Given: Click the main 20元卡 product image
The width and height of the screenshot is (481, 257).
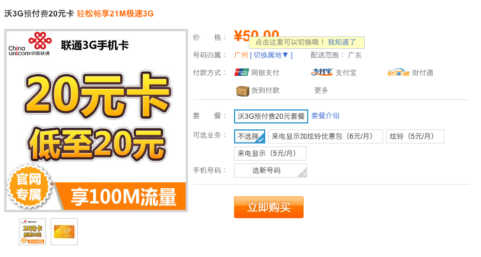Looking at the screenshot, I should point(96,121).
